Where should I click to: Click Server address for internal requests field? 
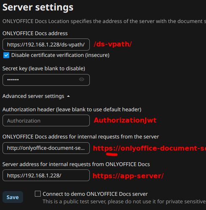[x=46, y=175]
